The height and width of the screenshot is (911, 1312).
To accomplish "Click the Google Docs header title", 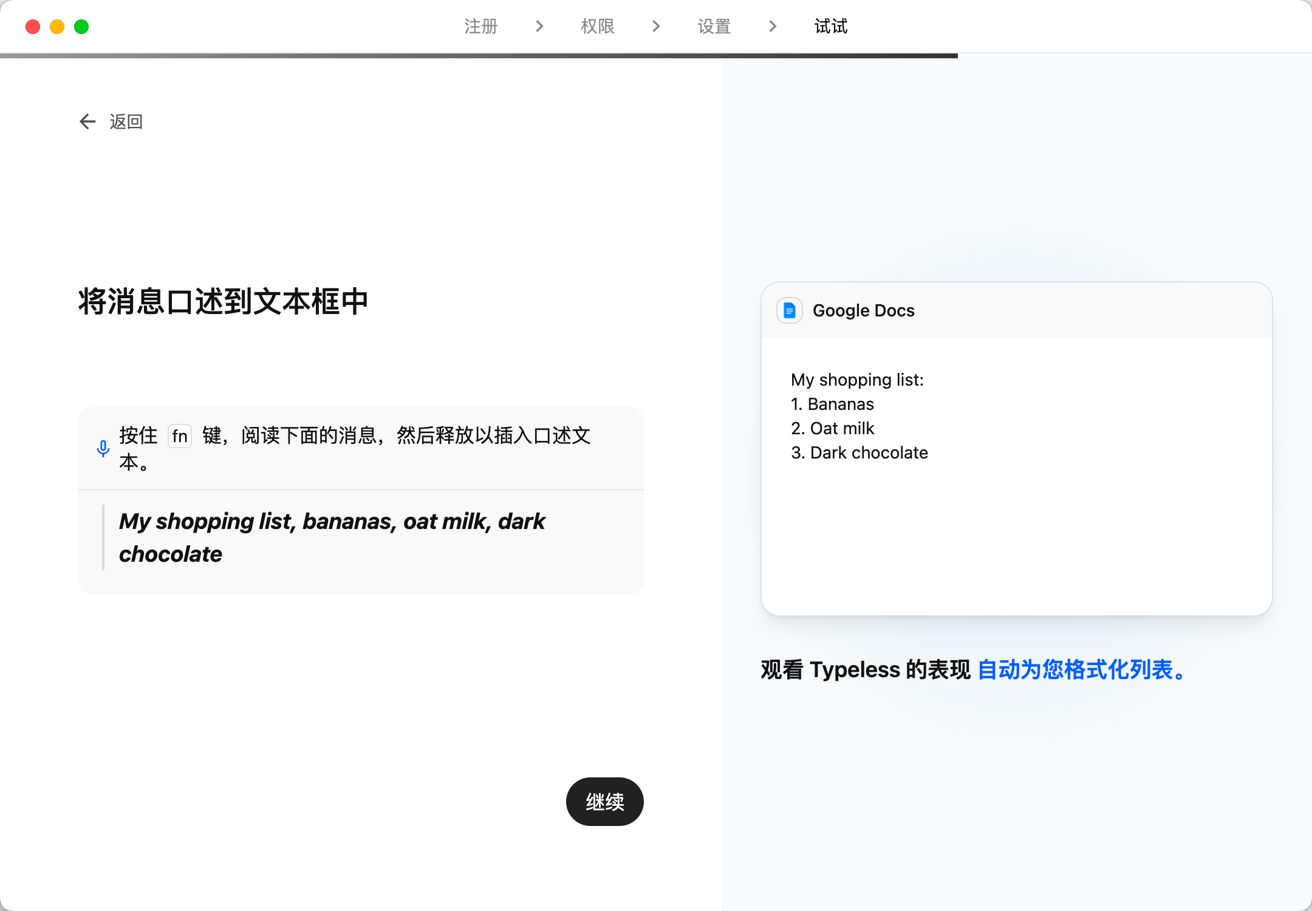I will click(863, 310).
